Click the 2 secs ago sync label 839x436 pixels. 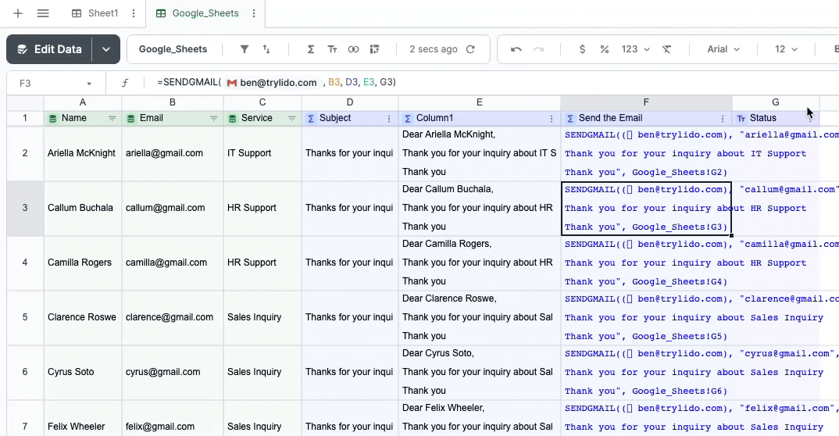tap(434, 49)
